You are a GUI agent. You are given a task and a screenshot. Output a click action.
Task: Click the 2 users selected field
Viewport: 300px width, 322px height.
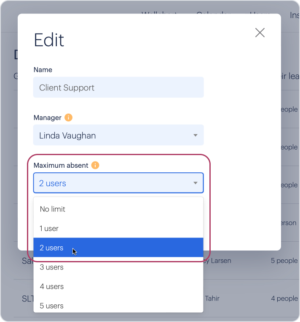click(x=118, y=183)
